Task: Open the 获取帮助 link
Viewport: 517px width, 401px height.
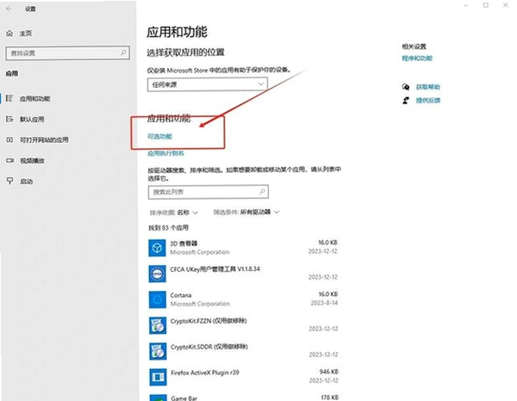Action: [x=428, y=87]
